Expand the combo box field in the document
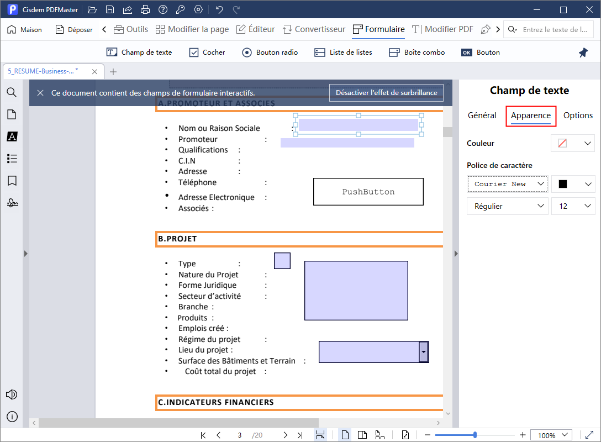 [x=424, y=352]
